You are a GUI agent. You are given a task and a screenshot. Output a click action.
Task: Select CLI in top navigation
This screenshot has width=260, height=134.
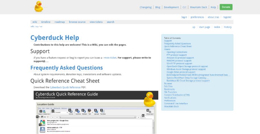coord(184,7)
